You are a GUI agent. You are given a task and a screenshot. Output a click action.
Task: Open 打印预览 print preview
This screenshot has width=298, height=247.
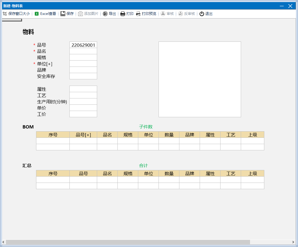(x=146, y=14)
